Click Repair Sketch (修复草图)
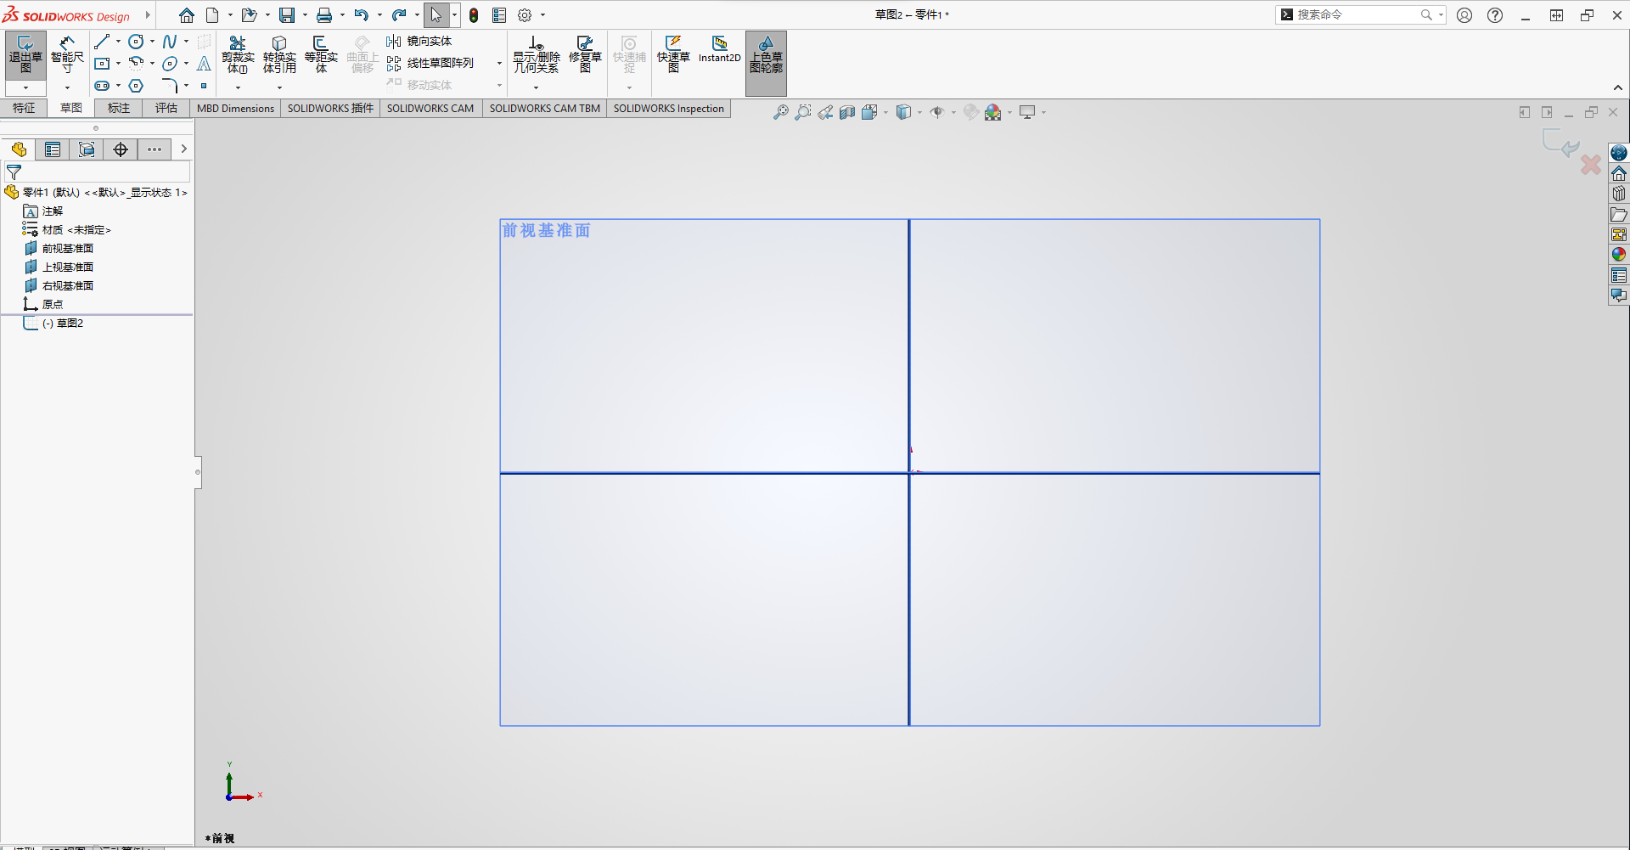Viewport: 1630px width, 850px height. 585,54
